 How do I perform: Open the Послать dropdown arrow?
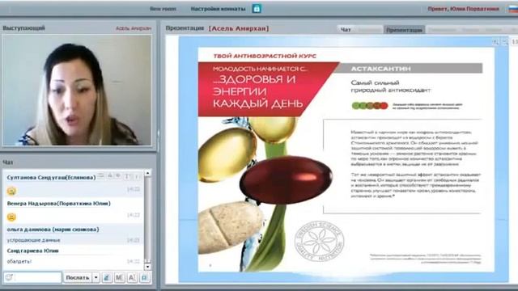click(x=96, y=278)
